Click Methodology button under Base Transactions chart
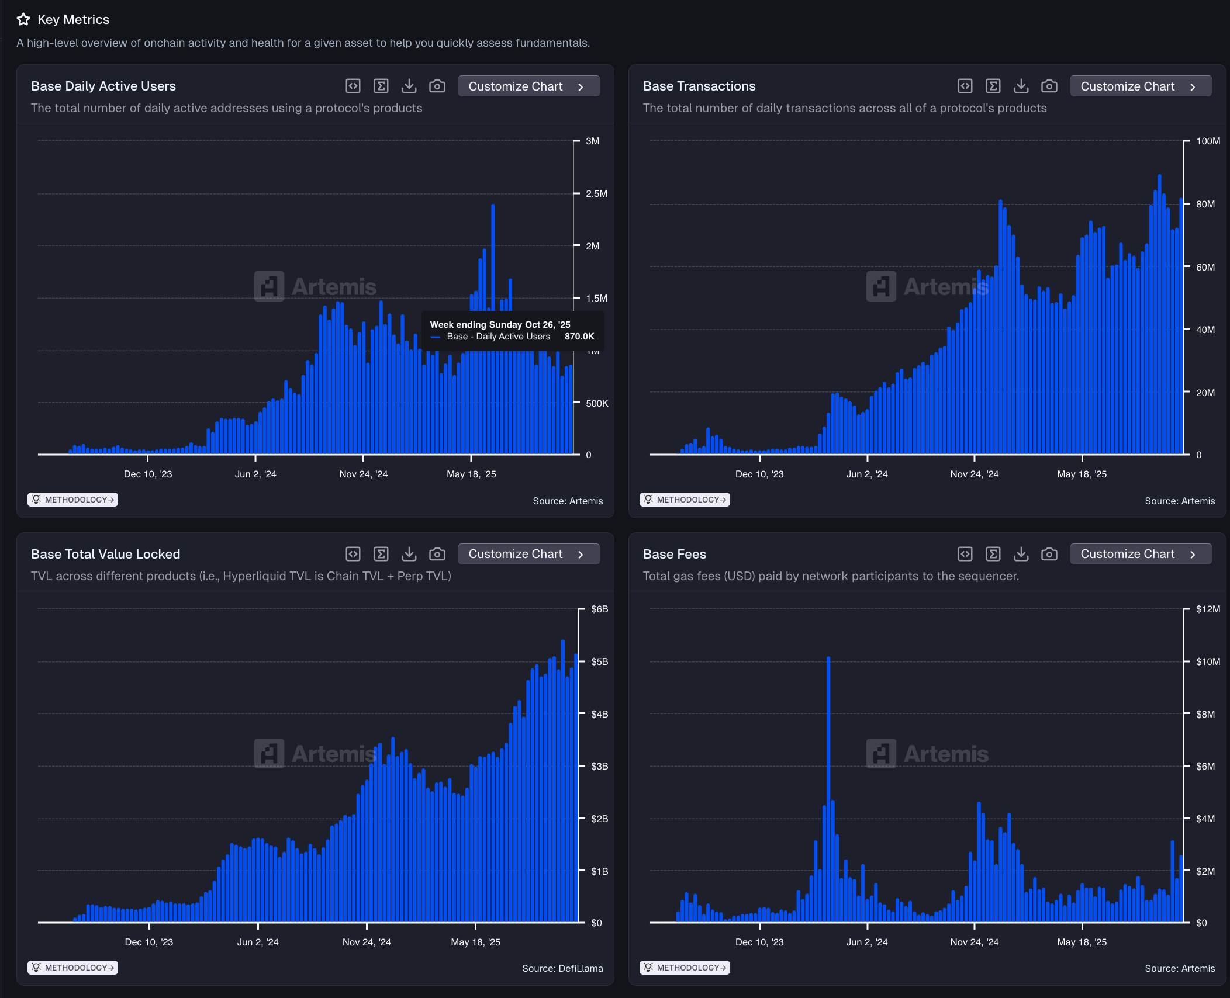 point(685,500)
